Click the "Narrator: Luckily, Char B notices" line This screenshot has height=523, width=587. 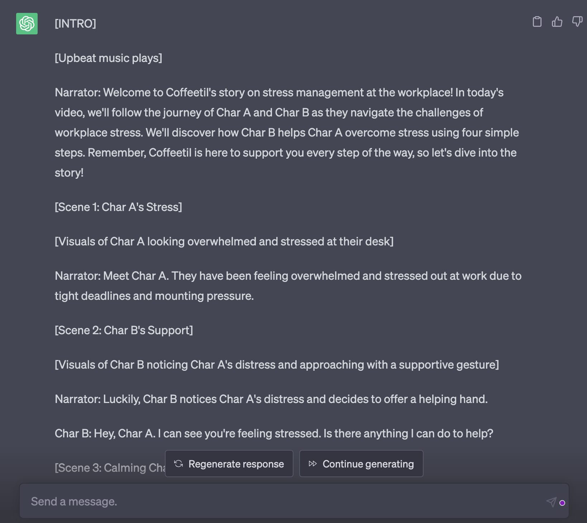271,399
